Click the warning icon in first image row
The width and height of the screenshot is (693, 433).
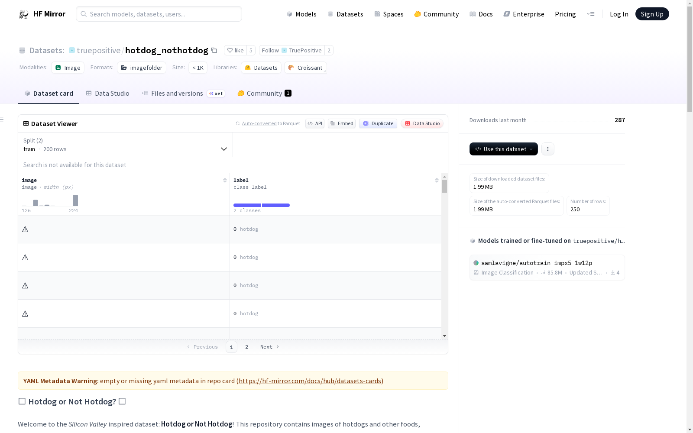coord(25,229)
